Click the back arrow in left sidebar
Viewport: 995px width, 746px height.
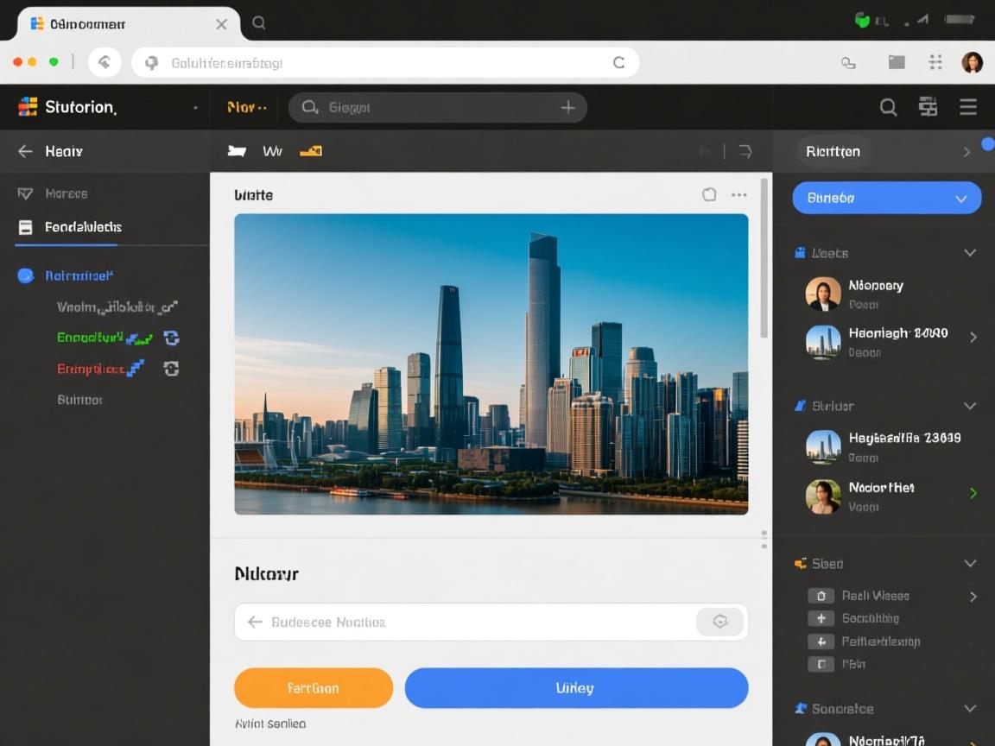(25, 151)
